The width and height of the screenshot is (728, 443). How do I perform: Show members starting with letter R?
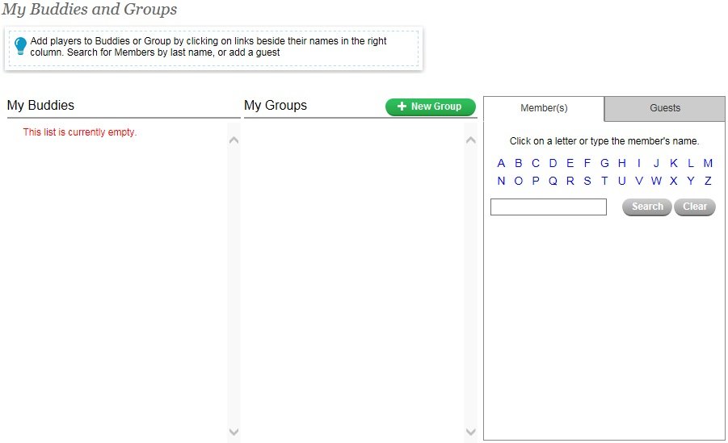point(570,181)
